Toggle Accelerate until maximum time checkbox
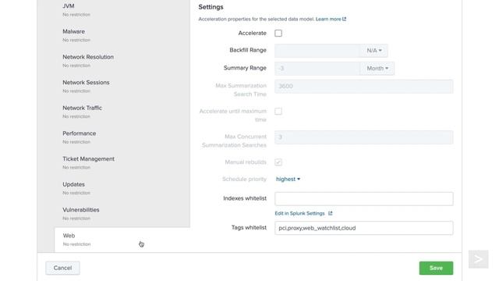This screenshot has height=281, width=499. pyautogui.click(x=278, y=111)
